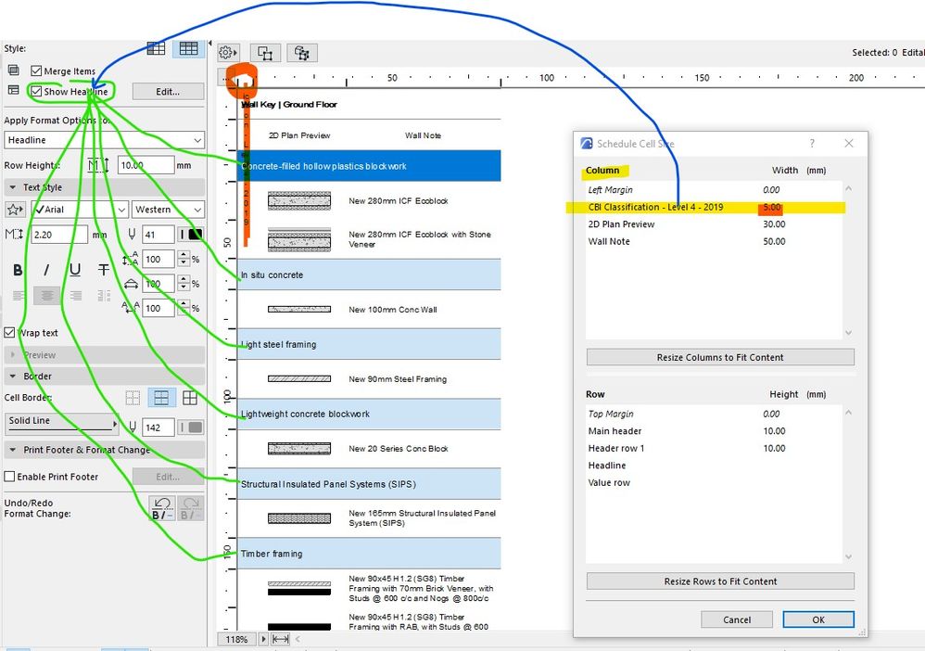This screenshot has width=925, height=651.
Task: Uncheck the Merge Items option
Action: point(38,70)
